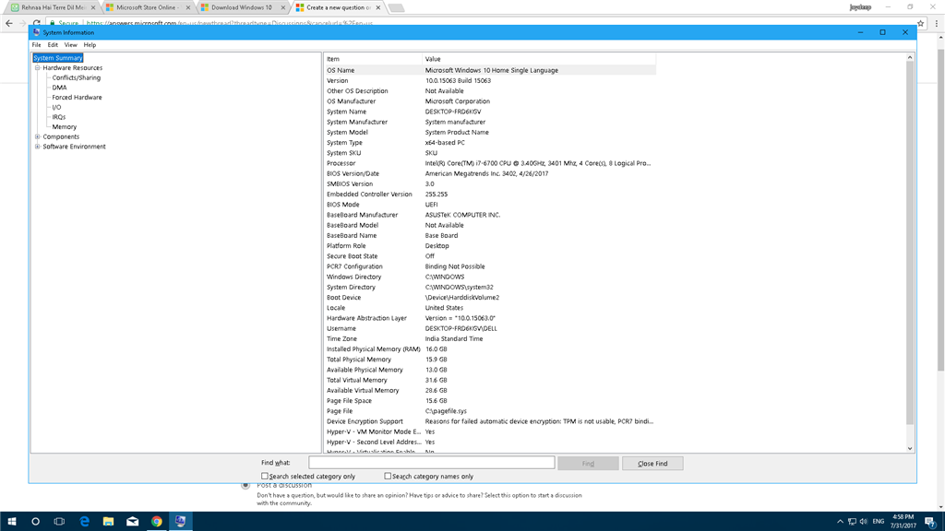
Task: Select Forced Hardware tree item
Action: point(77,97)
